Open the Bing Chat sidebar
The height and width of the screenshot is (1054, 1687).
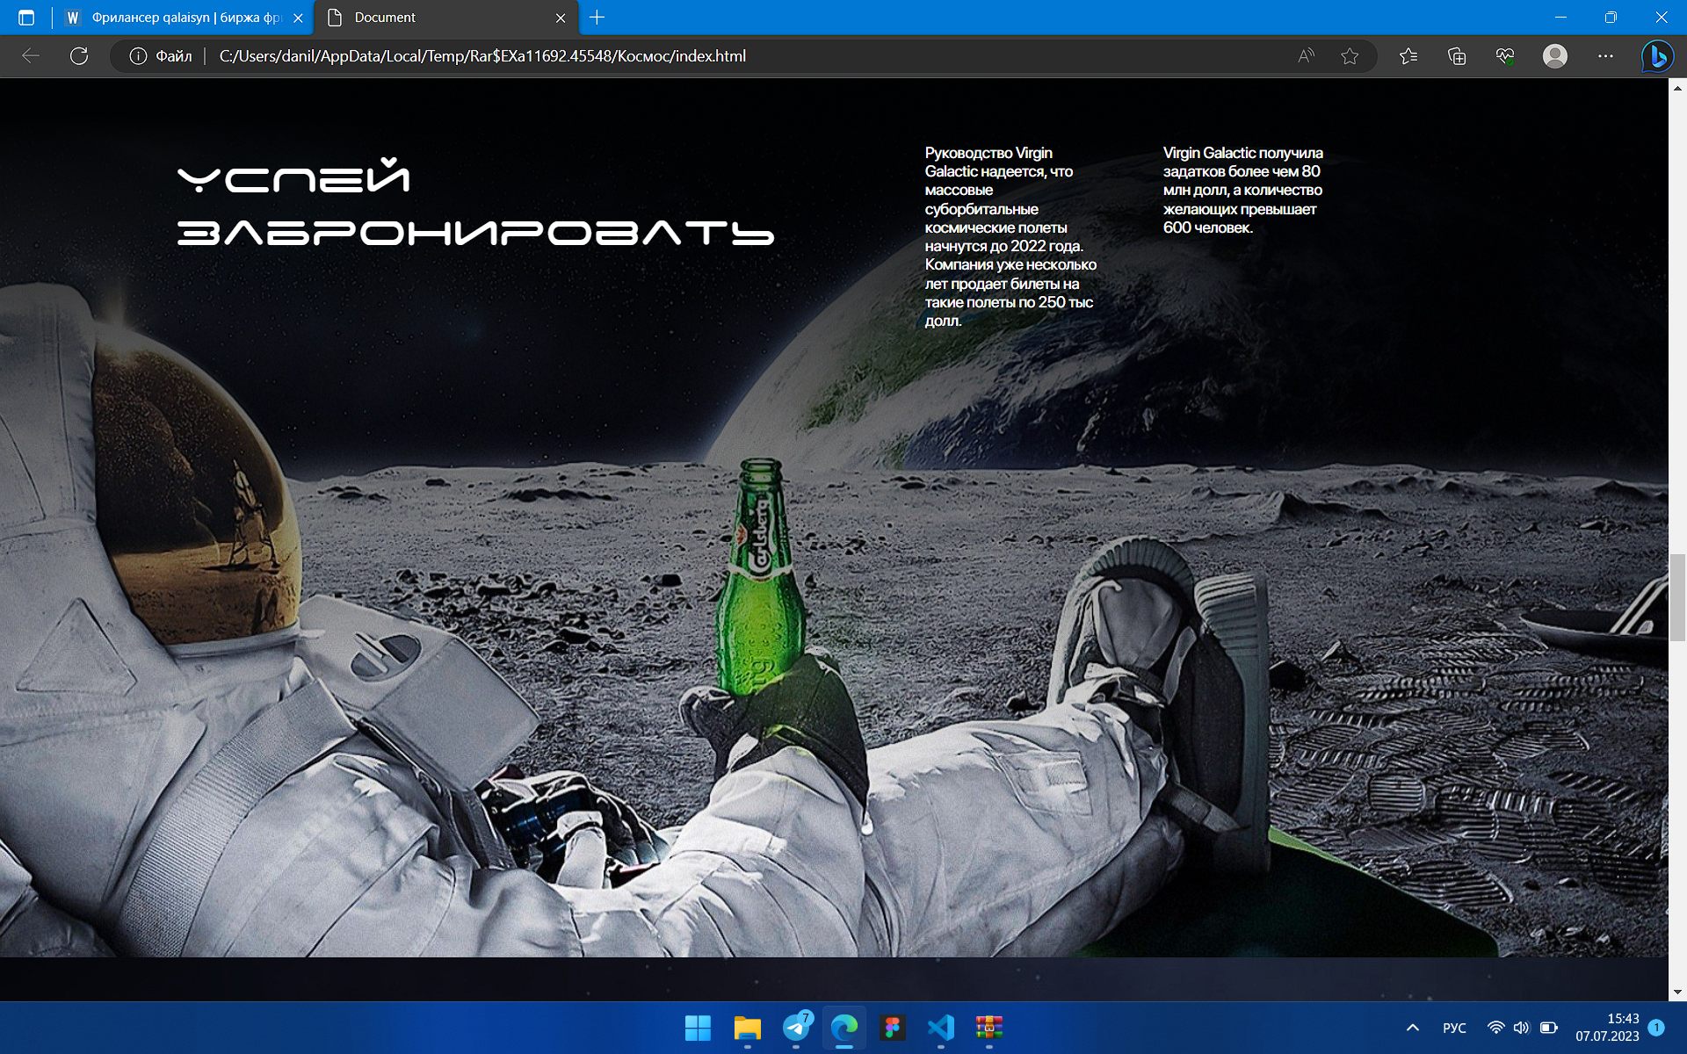coord(1657,56)
